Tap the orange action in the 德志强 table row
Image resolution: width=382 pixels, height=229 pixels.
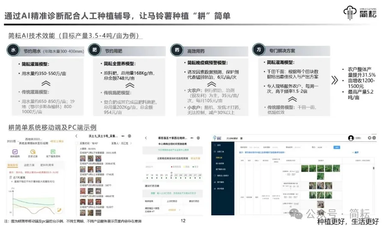(x=172, y=210)
